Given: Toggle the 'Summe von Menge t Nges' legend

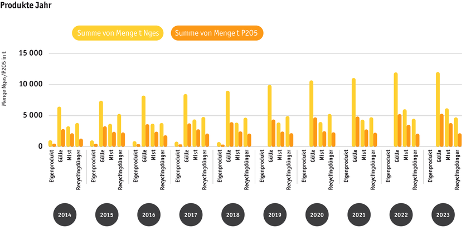Looking at the screenshot, I should (x=118, y=33).
